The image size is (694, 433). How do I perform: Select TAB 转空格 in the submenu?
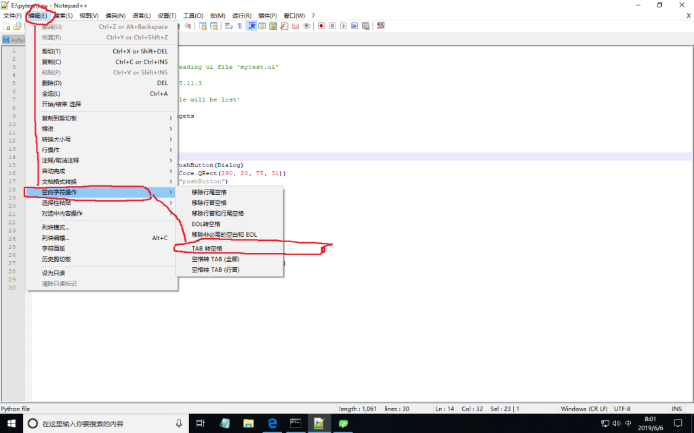point(207,248)
